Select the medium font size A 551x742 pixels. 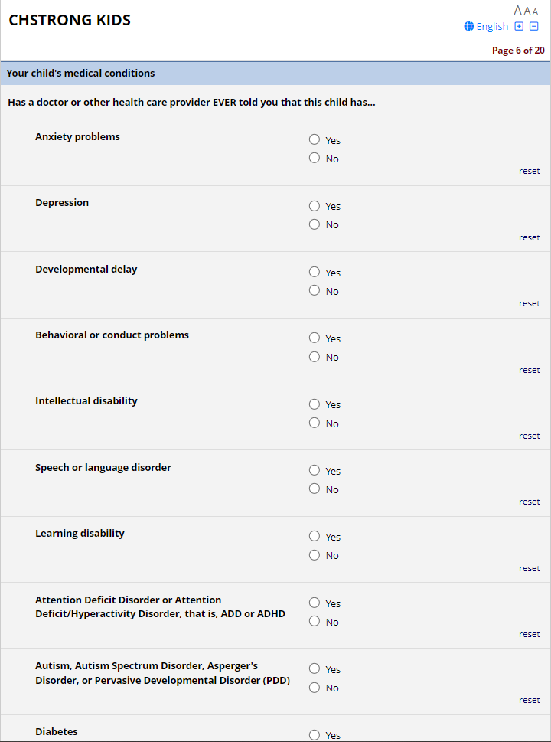pos(527,11)
